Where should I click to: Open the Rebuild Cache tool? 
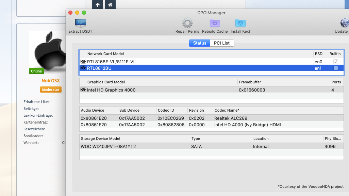215,23
